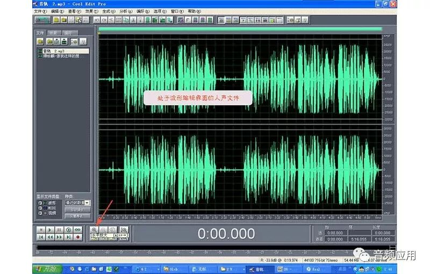
Task: Click the Open file folder toolbar icon
Action: click(64, 20)
